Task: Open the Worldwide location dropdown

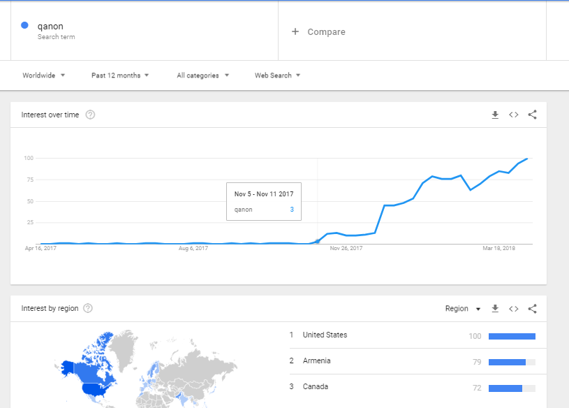Action: pos(43,75)
